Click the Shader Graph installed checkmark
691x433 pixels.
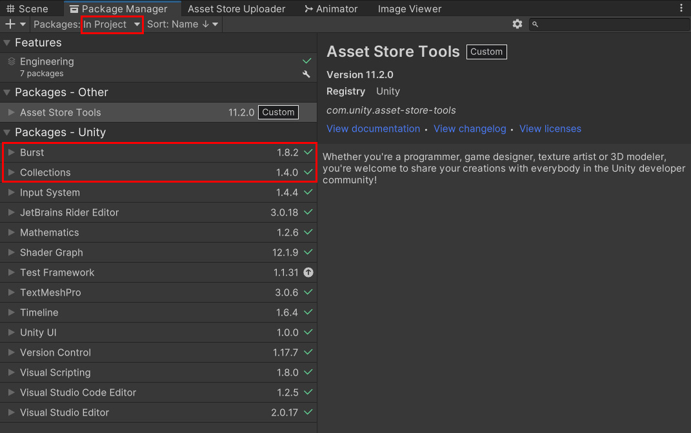click(308, 252)
